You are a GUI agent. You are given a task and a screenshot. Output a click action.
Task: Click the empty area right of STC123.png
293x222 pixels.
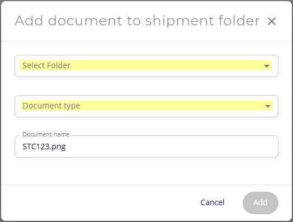point(171,147)
